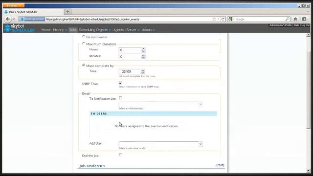Open the Firefox application menu button

tap(14, 5)
